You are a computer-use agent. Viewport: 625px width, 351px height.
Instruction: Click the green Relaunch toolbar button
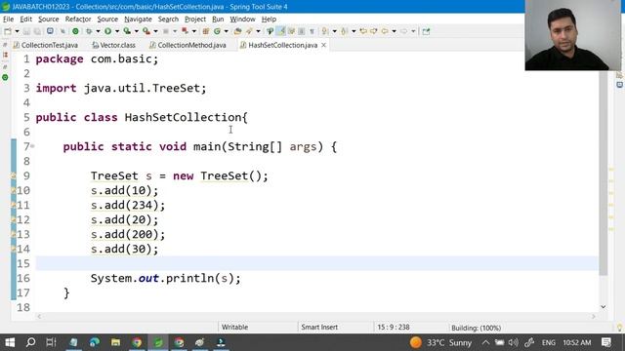[75, 31]
